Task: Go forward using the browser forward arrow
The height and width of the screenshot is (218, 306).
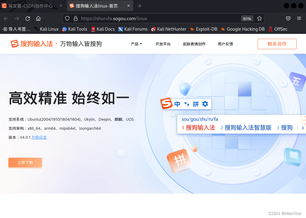Action: (17, 19)
